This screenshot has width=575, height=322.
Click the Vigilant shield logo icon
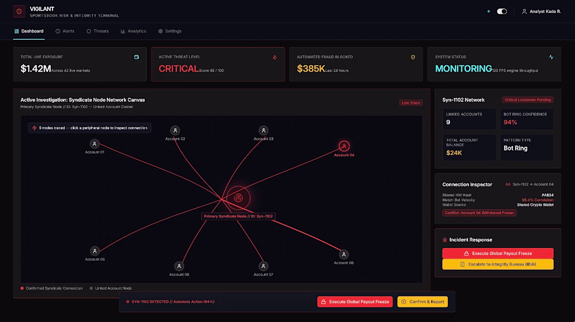click(x=19, y=11)
